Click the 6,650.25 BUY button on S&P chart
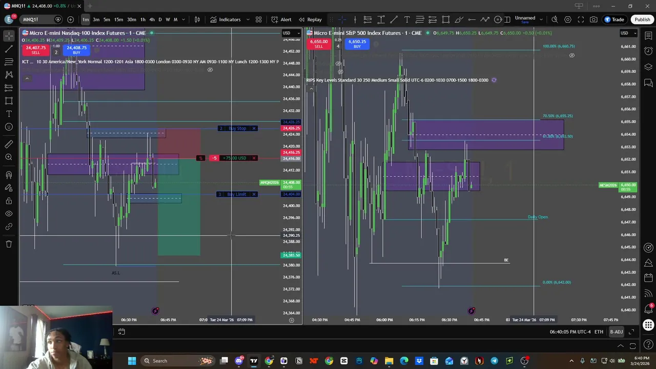 (357, 44)
